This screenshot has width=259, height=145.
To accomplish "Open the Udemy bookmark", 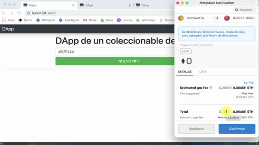I will tap(125, 20).
